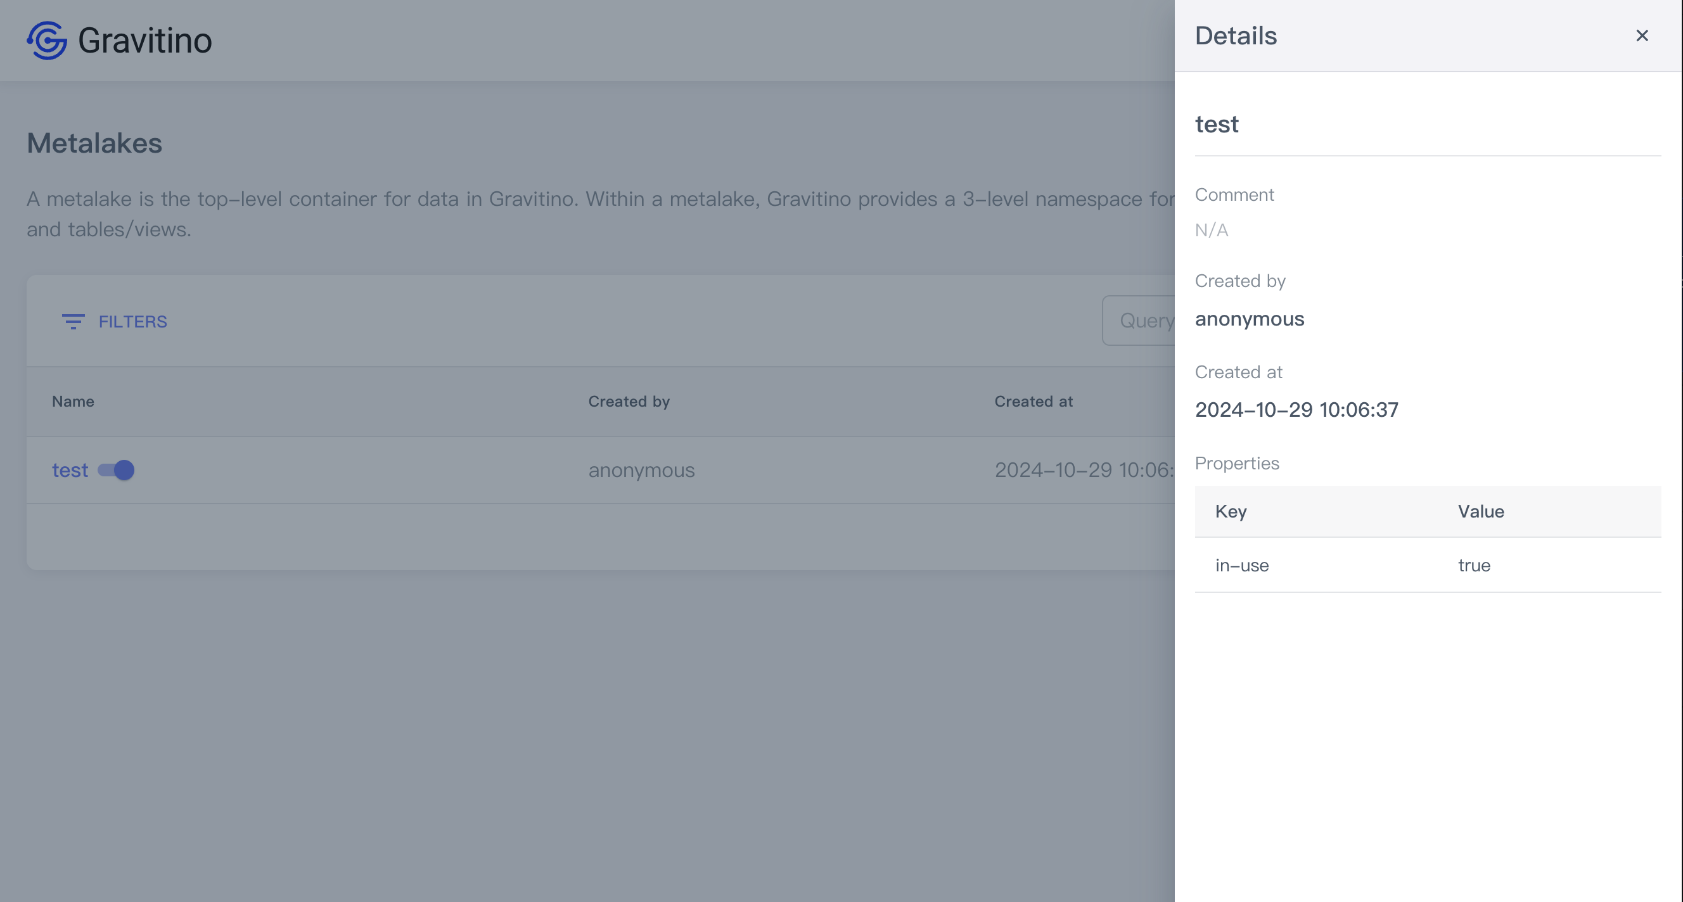Screen dimensions: 1683x902
Task: Sort by the Created at column header
Action: click(x=1033, y=402)
